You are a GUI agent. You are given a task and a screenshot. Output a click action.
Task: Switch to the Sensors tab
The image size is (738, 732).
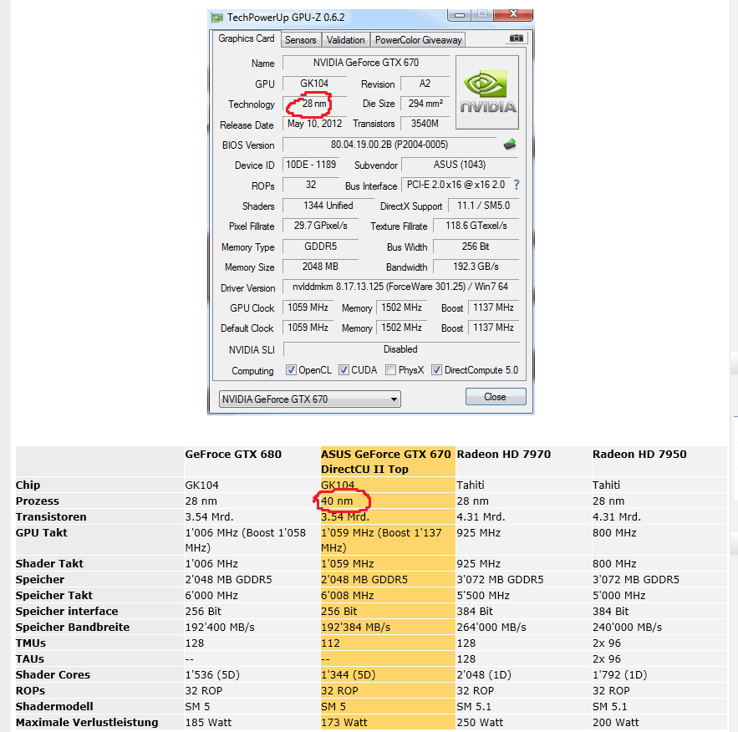[300, 40]
